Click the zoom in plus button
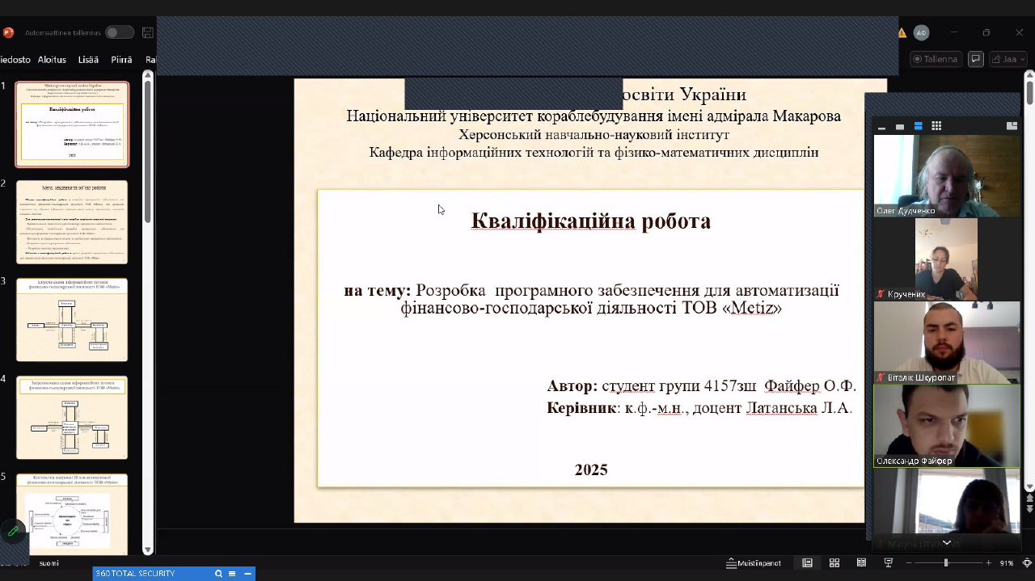The width and height of the screenshot is (1035, 581). [x=988, y=562]
